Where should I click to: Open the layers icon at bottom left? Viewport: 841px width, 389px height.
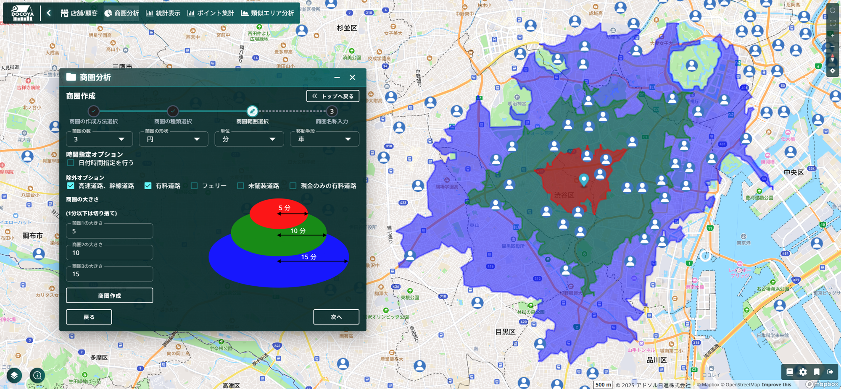14,375
